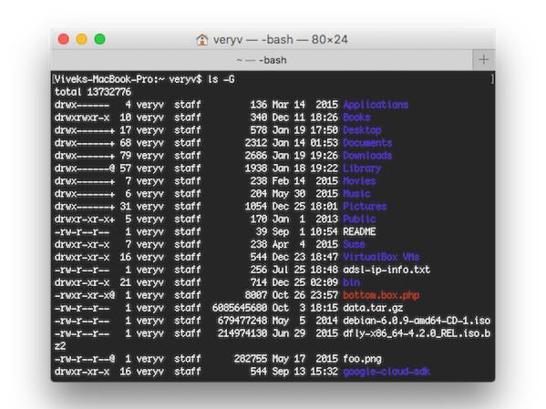
Task: Click the home folder icon in title bar
Action: (201, 40)
